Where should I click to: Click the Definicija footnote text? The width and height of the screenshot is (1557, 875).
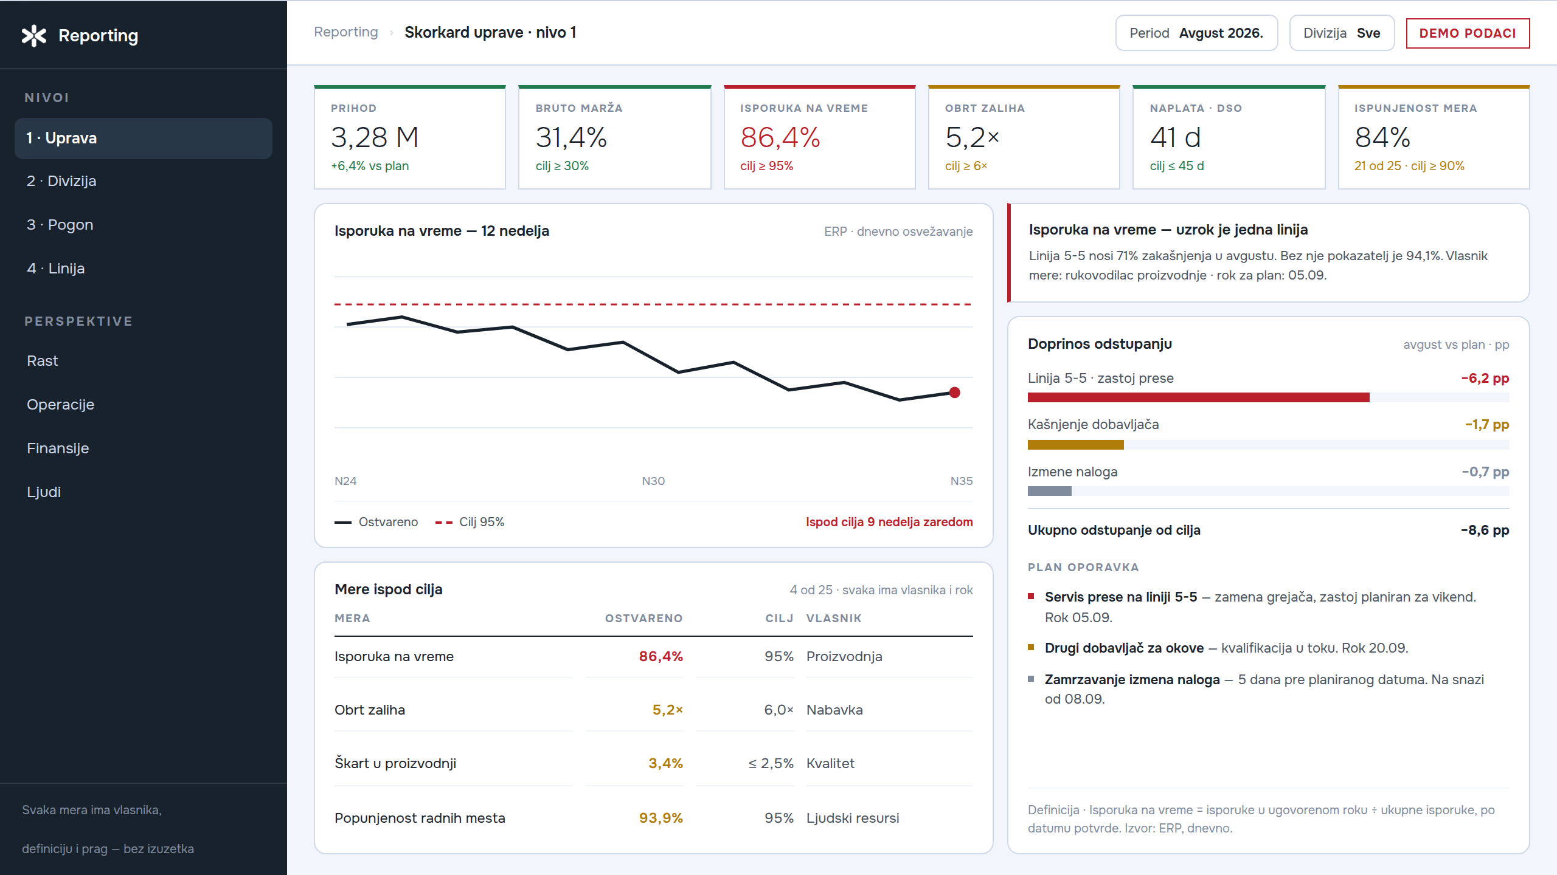pyautogui.click(x=1261, y=819)
